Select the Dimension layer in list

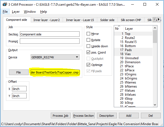(133, 62)
